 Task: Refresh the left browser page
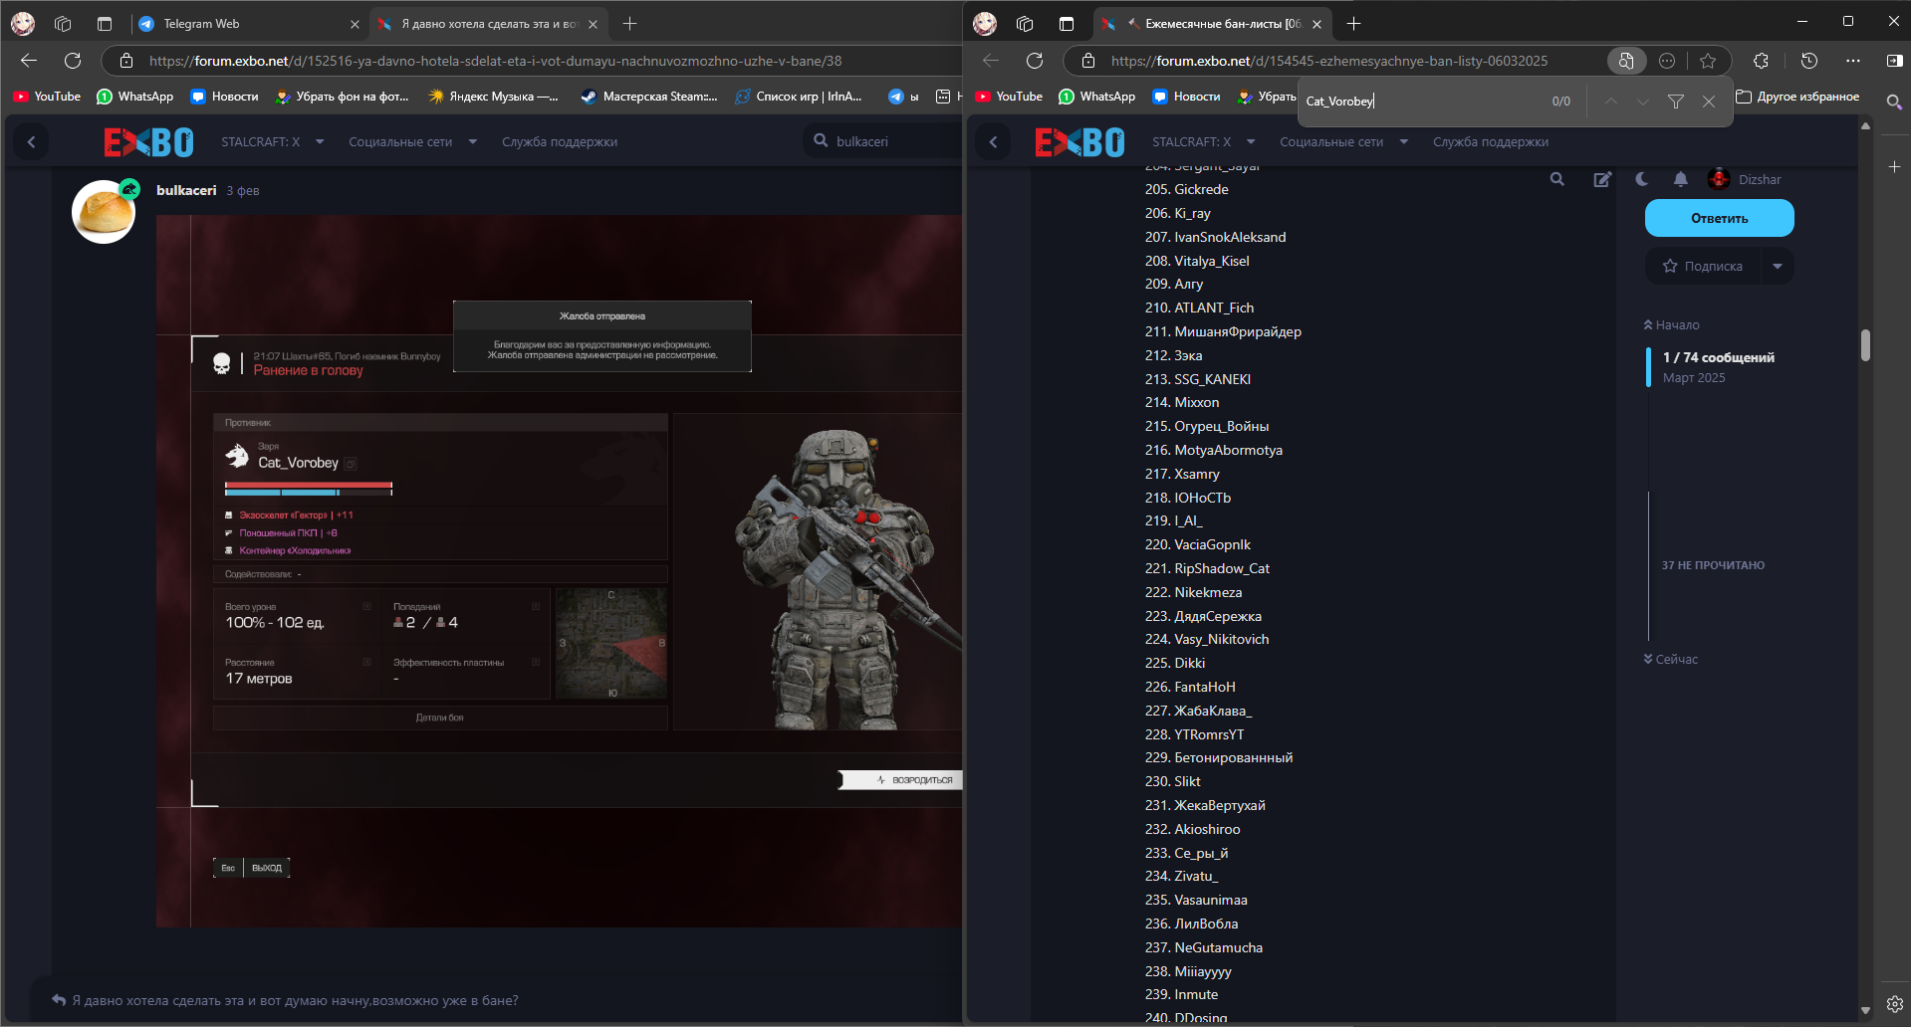click(73, 61)
